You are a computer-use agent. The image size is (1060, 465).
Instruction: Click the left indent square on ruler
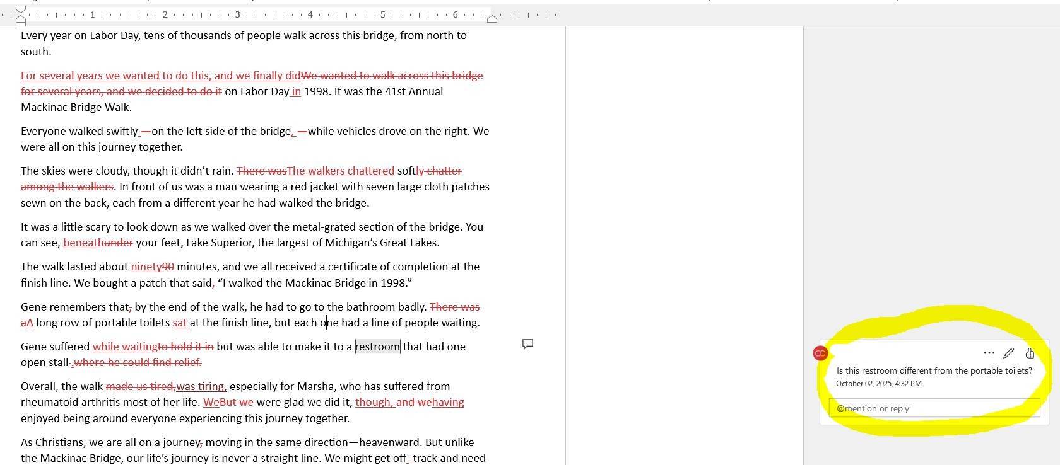click(x=21, y=23)
